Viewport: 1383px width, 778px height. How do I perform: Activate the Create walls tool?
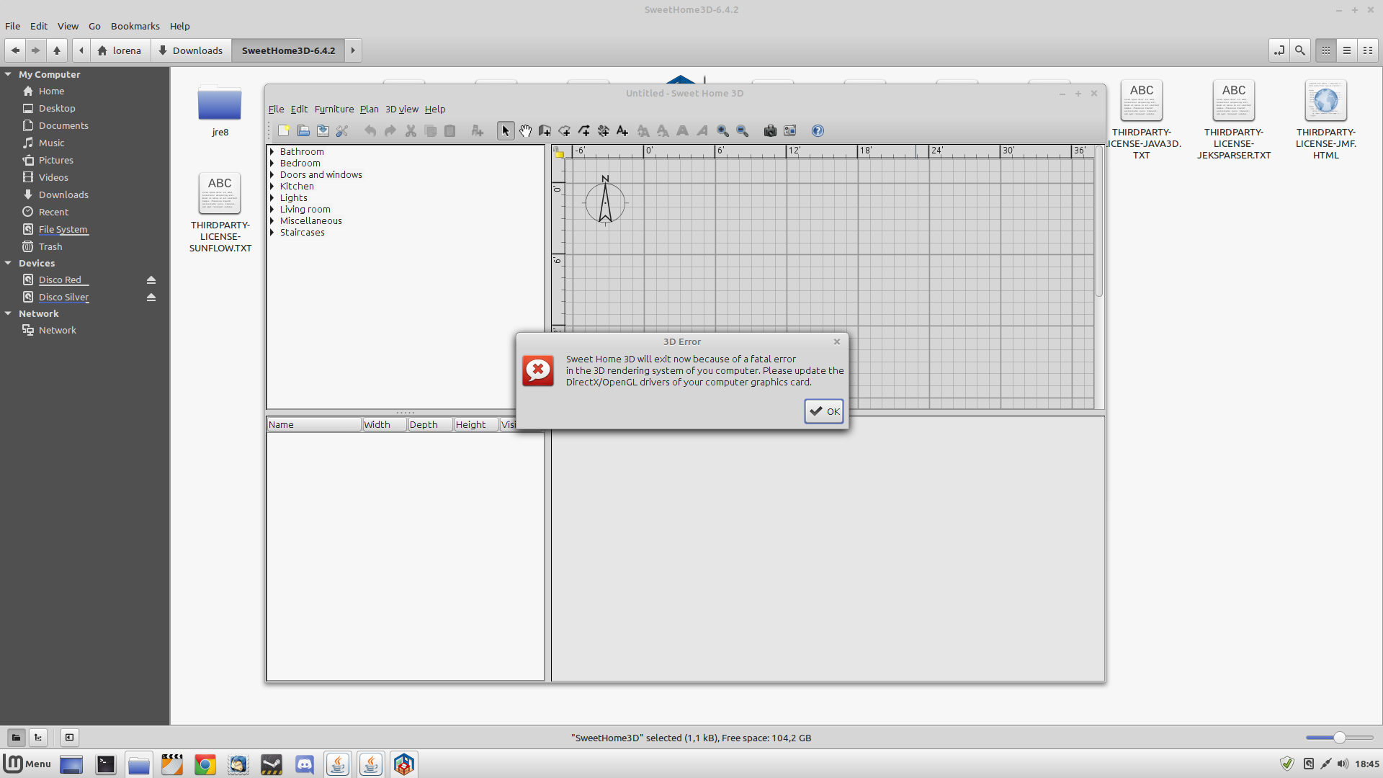click(x=545, y=130)
